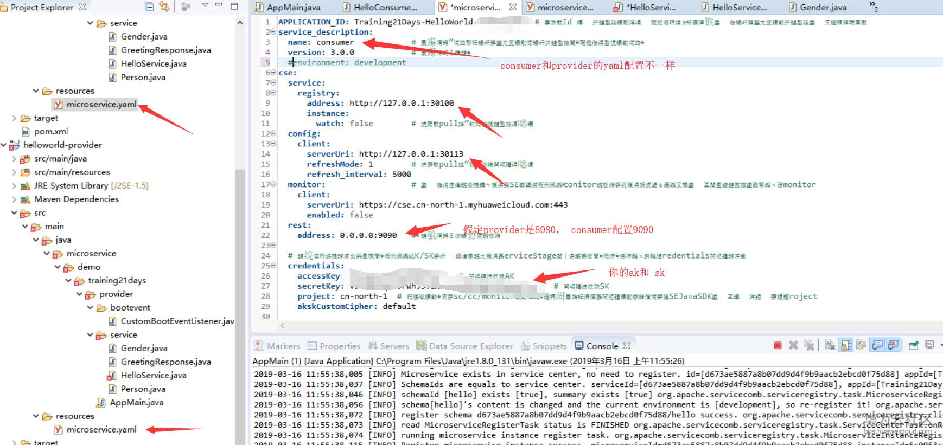Fold the registry block in the editor
This screenshot has width=943, height=445.
(273, 93)
